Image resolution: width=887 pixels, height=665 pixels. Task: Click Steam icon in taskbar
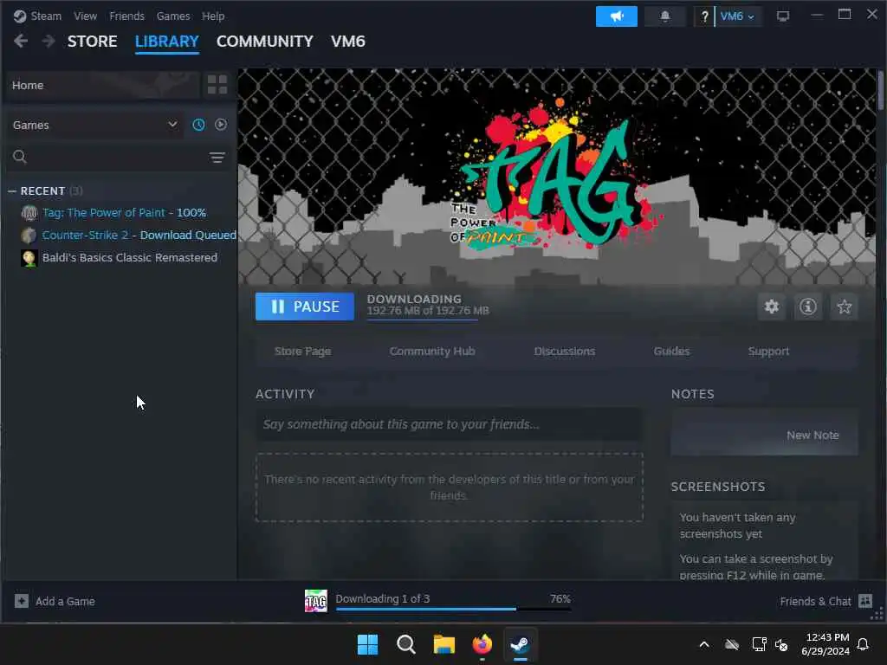tap(520, 644)
